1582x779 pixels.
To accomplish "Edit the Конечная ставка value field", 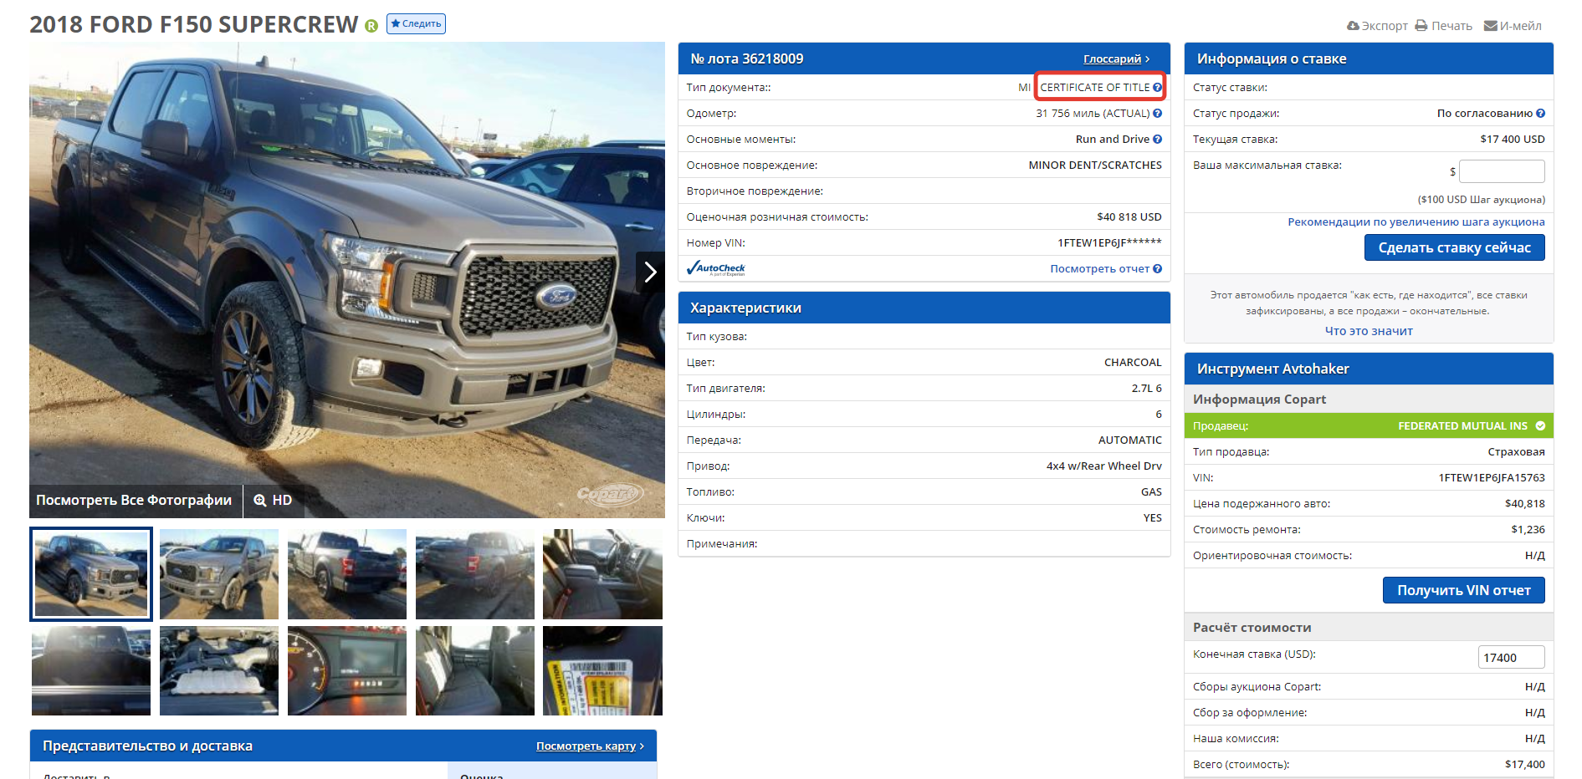I will [x=1511, y=657].
